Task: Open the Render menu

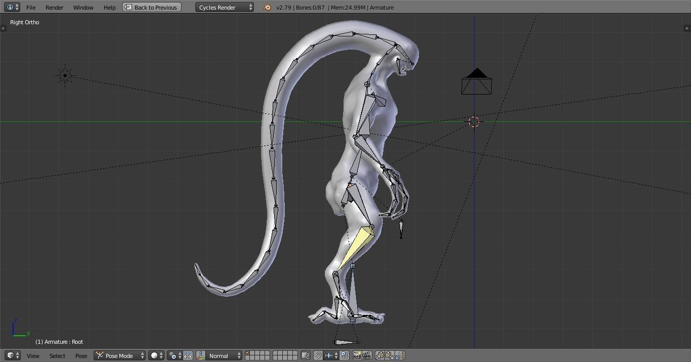Action: 55,8
